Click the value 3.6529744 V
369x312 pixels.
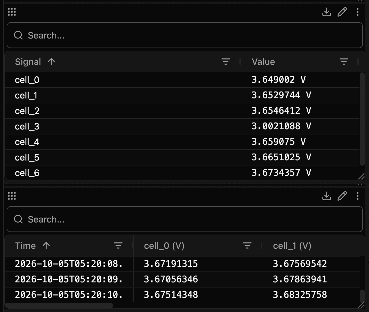pyautogui.click(x=282, y=95)
